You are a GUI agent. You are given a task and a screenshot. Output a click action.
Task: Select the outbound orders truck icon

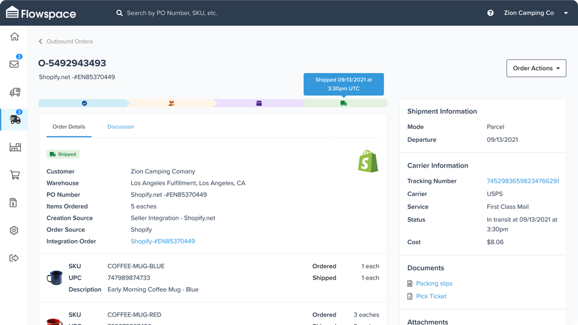point(15,120)
